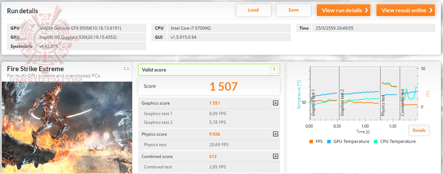Open View result online
This screenshot has width=443, height=174.
[x=406, y=10]
